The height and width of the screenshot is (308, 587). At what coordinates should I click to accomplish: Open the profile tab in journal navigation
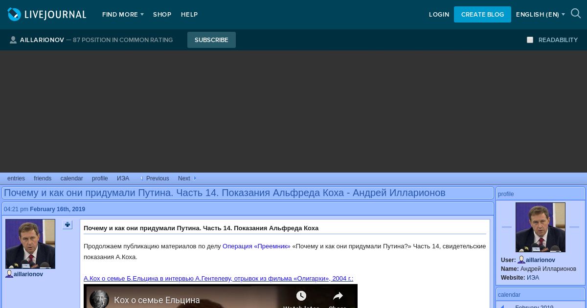(100, 178)
